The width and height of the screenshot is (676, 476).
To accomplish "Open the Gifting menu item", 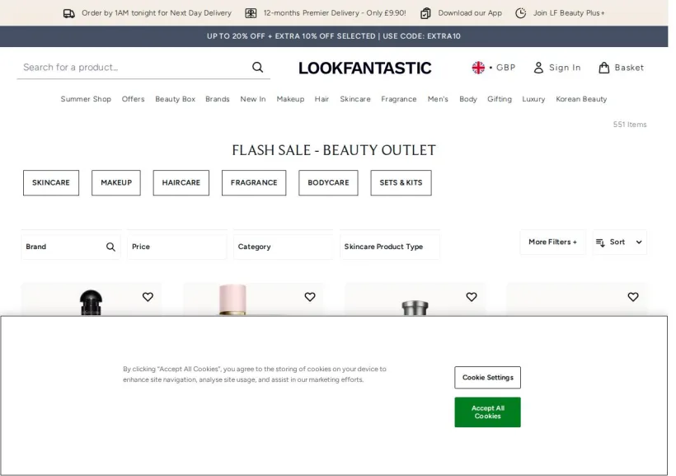I will pyautogui.click(x=500, y=99).
